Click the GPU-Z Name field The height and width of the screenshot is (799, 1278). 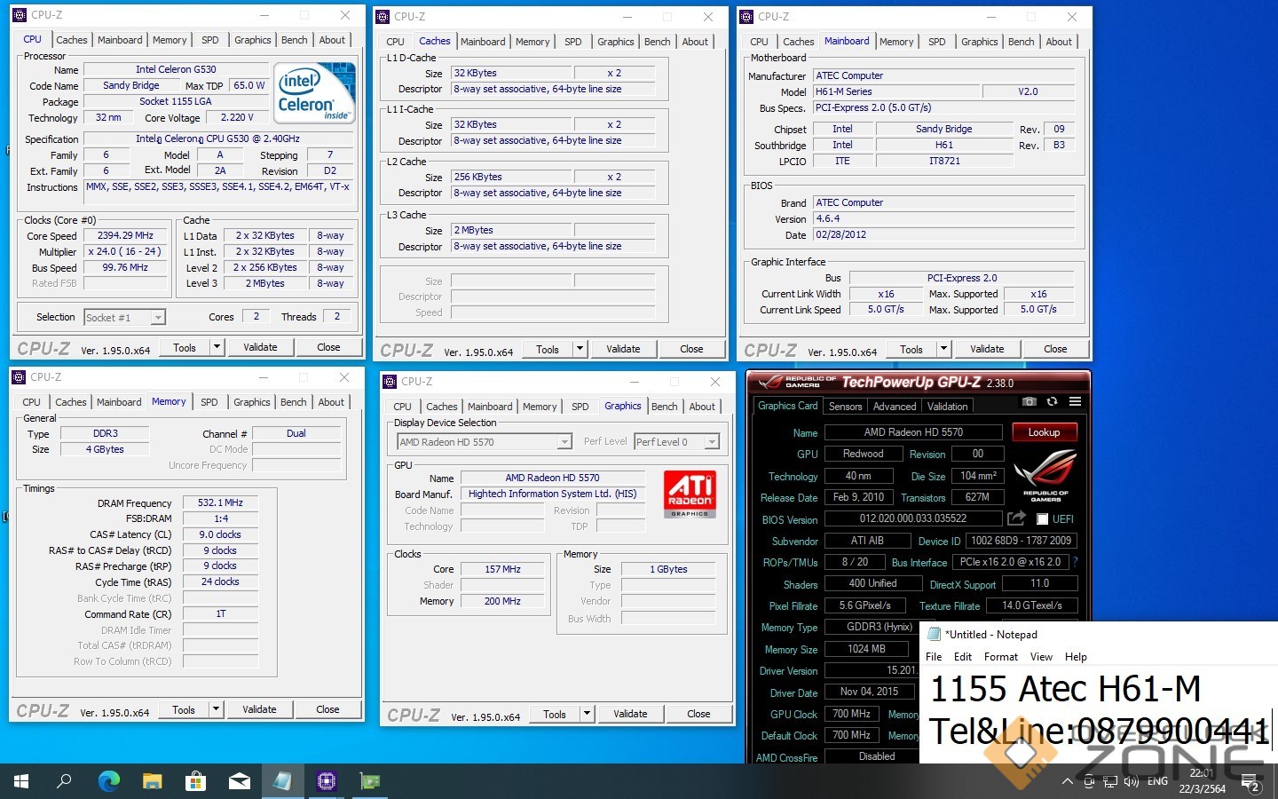point(913,432)
